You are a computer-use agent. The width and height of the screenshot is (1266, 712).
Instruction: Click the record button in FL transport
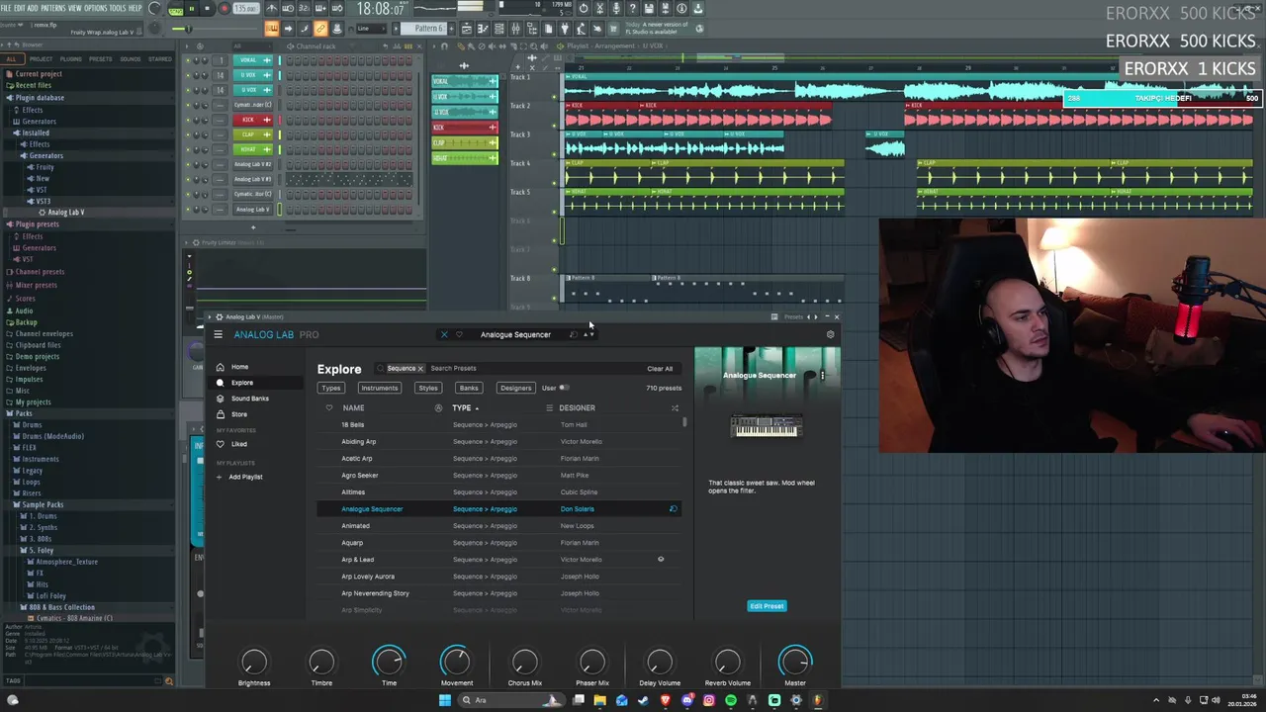tap(225, 8)
